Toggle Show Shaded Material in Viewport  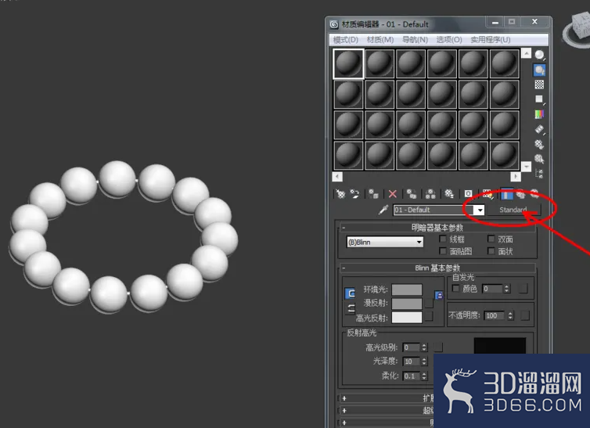[487, 194]
